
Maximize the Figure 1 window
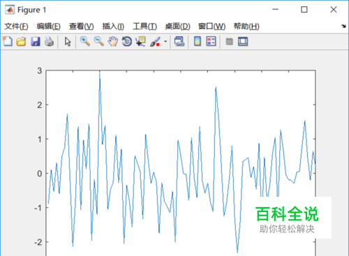[x=304, y=10]
